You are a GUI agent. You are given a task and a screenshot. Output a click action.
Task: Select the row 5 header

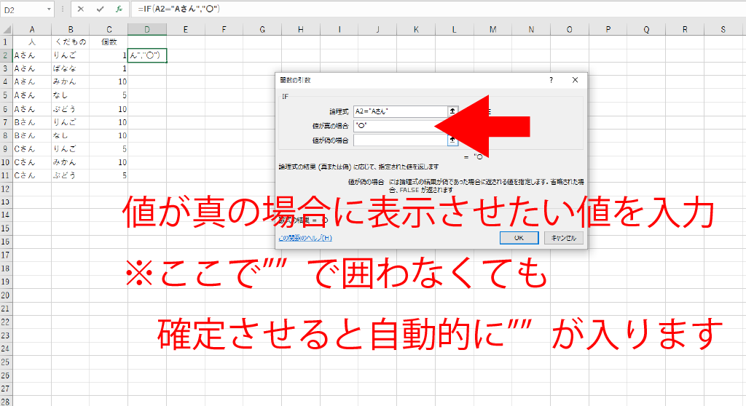click(7, 95)
